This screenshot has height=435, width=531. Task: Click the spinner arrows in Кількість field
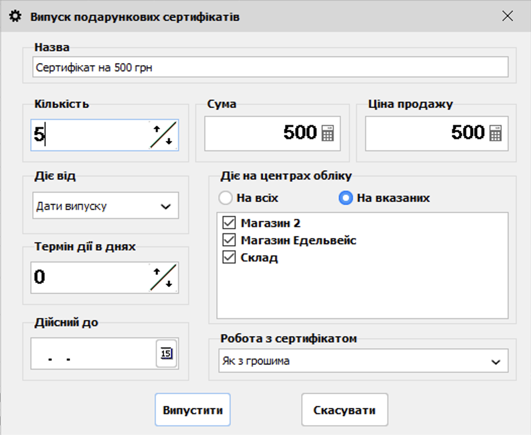163,135
